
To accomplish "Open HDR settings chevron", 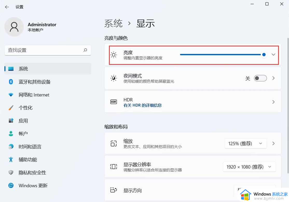I will pos(273,102).
